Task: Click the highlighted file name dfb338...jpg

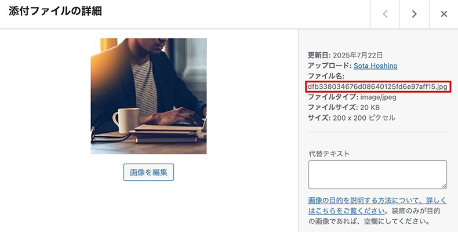Action: 378,87
